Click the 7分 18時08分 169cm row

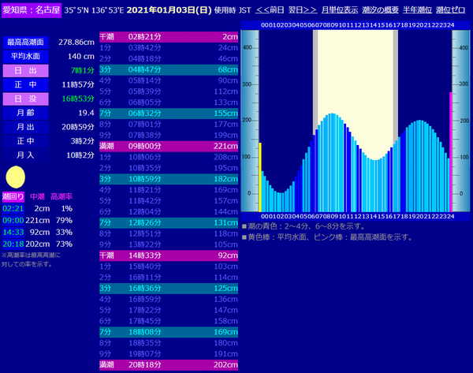coord(169,332)
